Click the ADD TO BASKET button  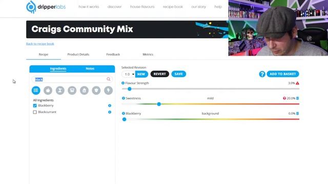pos(282,74)
